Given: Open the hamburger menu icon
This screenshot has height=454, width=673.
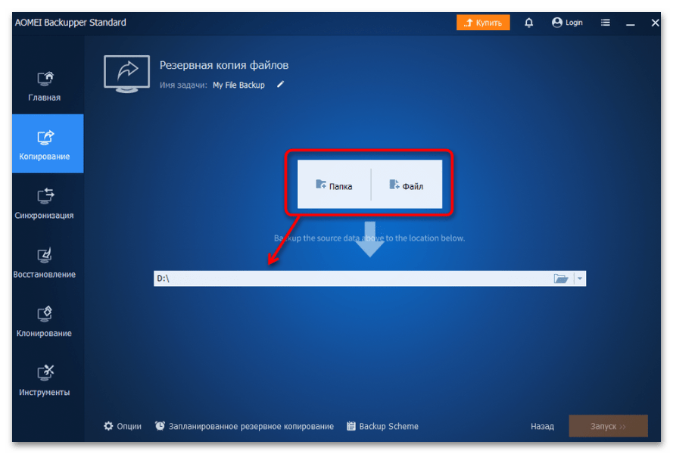Looking at the screenshot, I should (605, 22).
